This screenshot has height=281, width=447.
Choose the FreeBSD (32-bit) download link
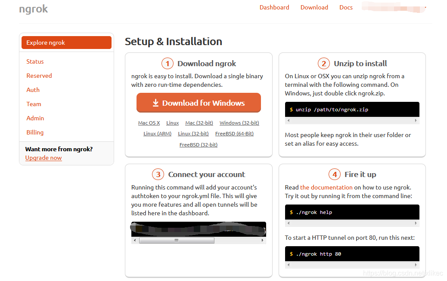pyautogui.click(x=199, y=145)
